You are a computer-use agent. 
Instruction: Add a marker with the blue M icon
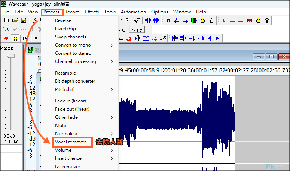tap(168, 20)
